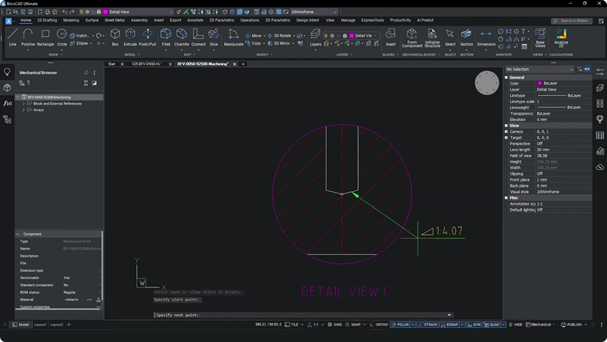Toggle ORTHO mode in status bar
The image size is (607, 342).
[381, 325]
